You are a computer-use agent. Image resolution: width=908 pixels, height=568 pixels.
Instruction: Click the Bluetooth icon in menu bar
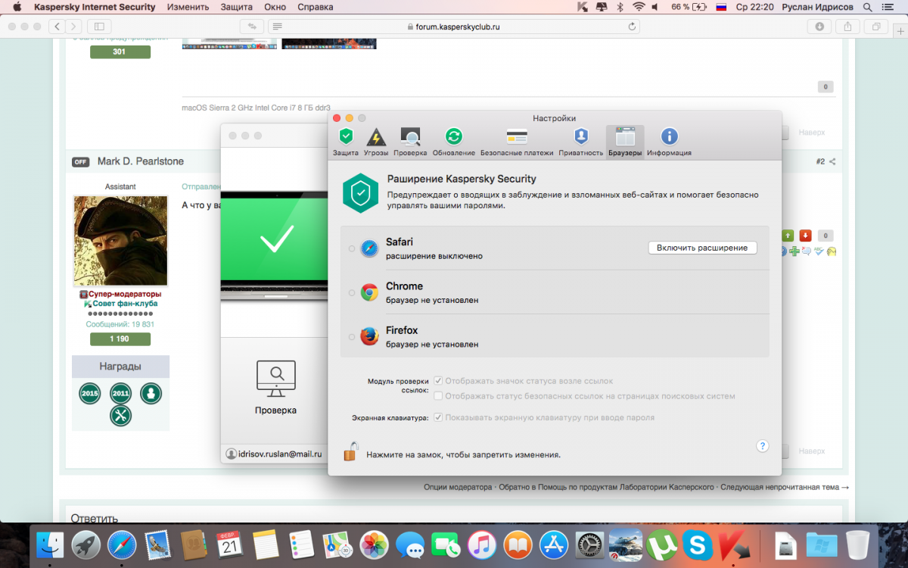click(x=619, y=7)
